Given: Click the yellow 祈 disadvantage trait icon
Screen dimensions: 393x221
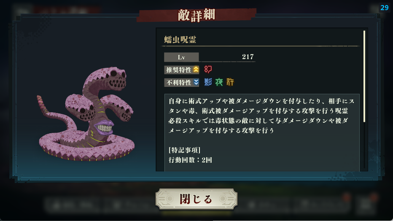Looking at the screenshot, I should (x=230, y=82).
